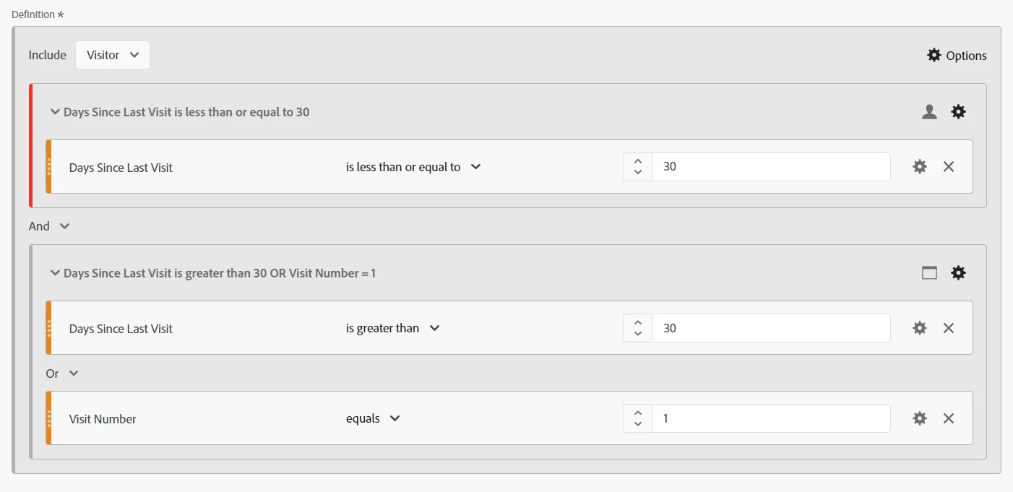1013x492 pixels.
Task: Open gear settings of first container header
Action: (x=958, y=112)
